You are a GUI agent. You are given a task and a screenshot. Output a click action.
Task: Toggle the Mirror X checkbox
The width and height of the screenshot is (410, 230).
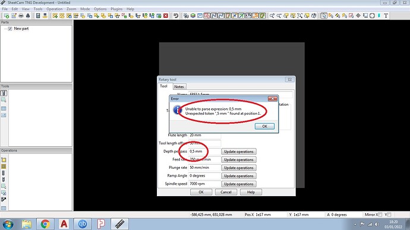click(x=380, y=215)
